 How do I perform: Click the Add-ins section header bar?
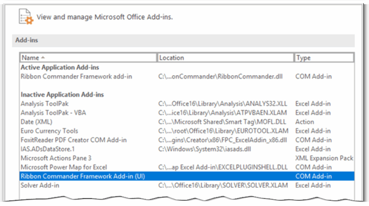pyautogui.click(x=183, y=40)
